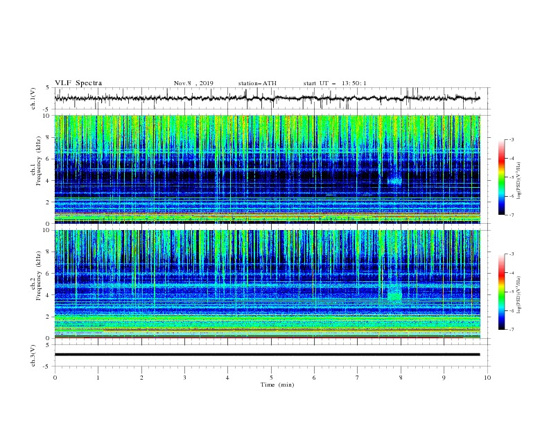Click the "station=ATH" label
Viewport: 549px width, 424px height.
pyautogui.click(x=257, y=83)
